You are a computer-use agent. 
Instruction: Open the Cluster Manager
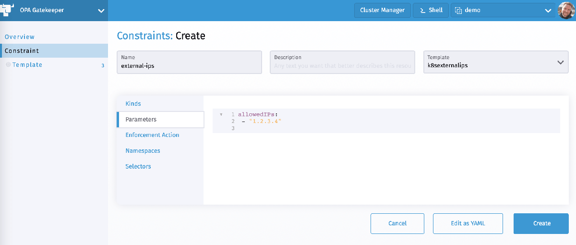pos(382,10)
